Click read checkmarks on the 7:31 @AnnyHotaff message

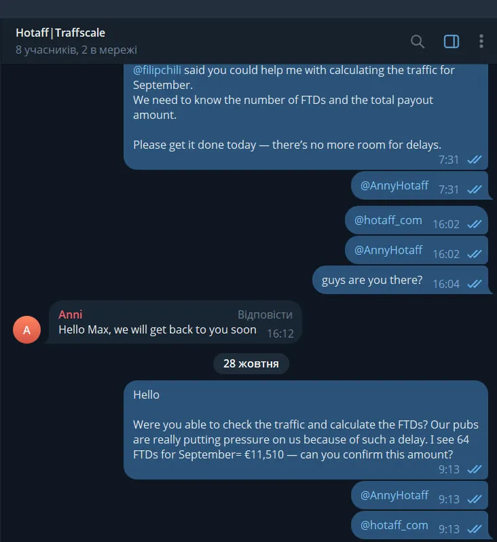tap(474, 189)
